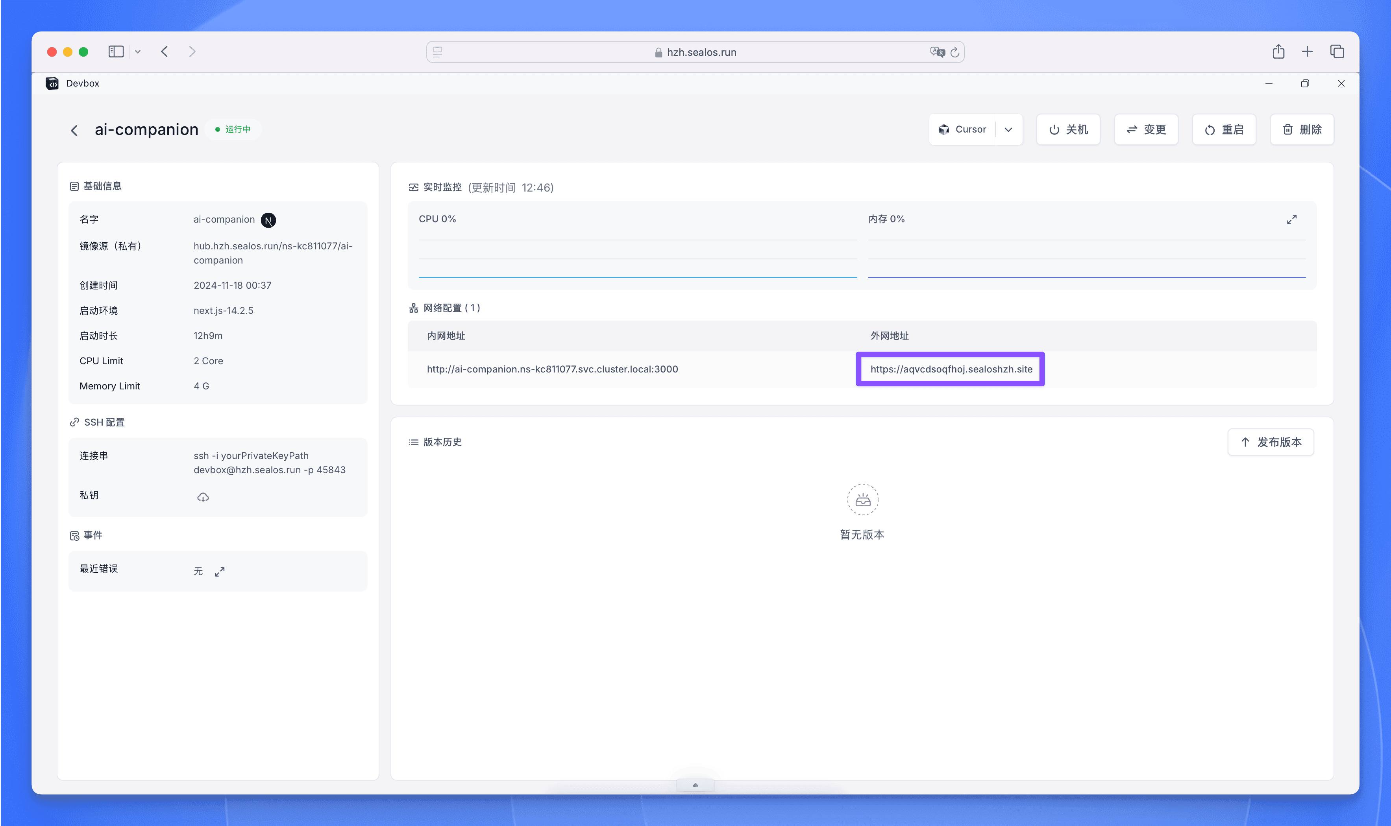Click the translate page icon in address bar
Image resolution: width=1391 pixels, height=826 pixels.
click(x=937, y=52)
